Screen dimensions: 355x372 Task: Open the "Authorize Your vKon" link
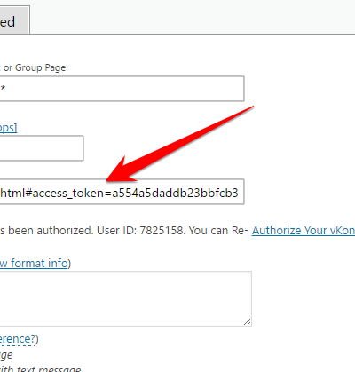(304, 231)
